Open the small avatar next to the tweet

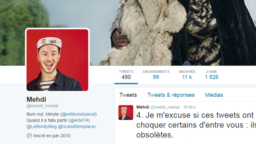[126, 113]
